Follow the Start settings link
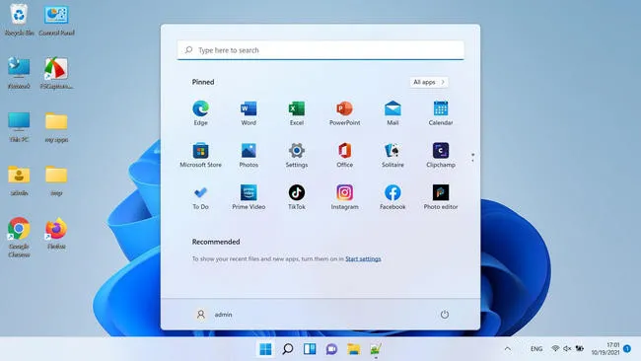 click(x=363, y=258)
